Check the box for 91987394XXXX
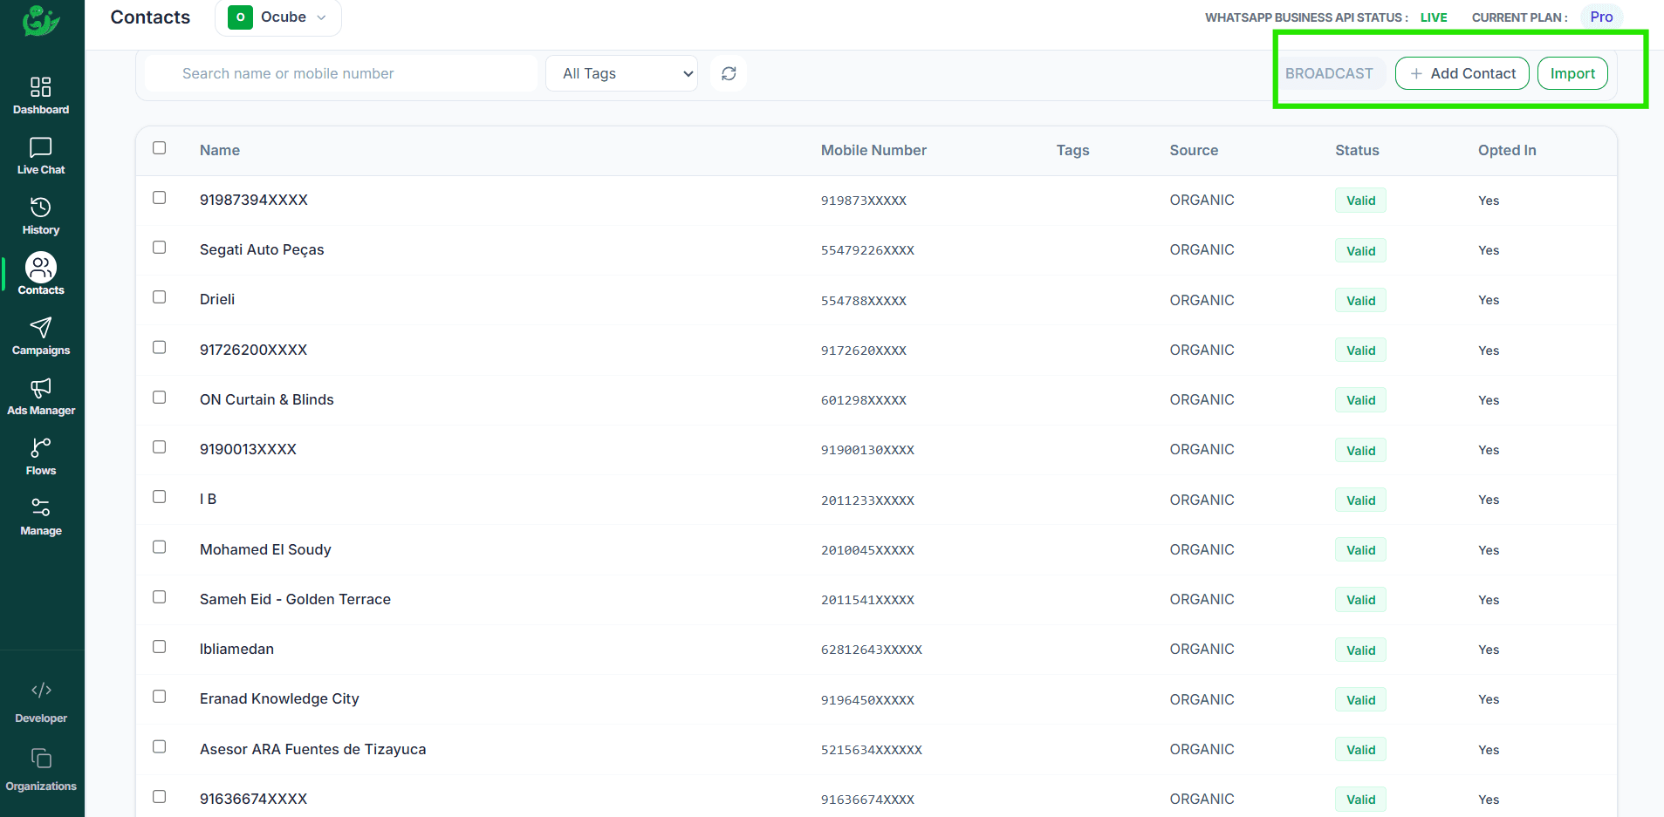Screen dimensions: 1664x817 pyautogui.click(x=159, y=198)
